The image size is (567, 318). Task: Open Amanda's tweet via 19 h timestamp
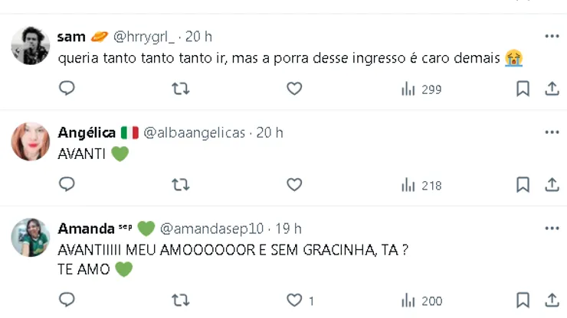tap(288, 229)
